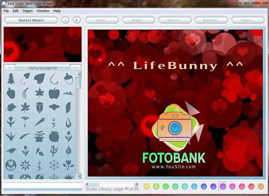
Task: Open the File menu
Action: click(x=6, y=11)
